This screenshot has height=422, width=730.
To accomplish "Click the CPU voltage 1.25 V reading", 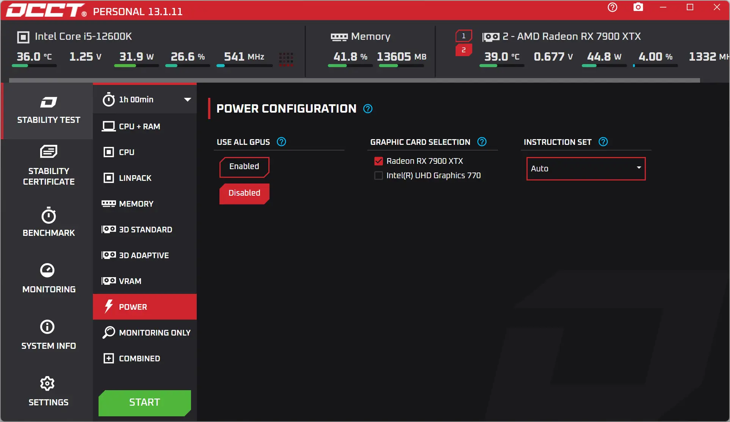I will pos(85,57).
